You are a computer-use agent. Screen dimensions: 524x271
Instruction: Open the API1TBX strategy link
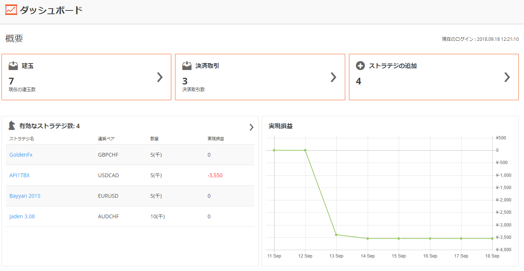(19, 175)
